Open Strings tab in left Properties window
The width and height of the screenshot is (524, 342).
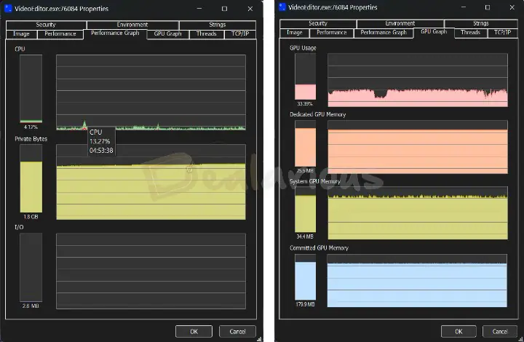click(218, 25)
